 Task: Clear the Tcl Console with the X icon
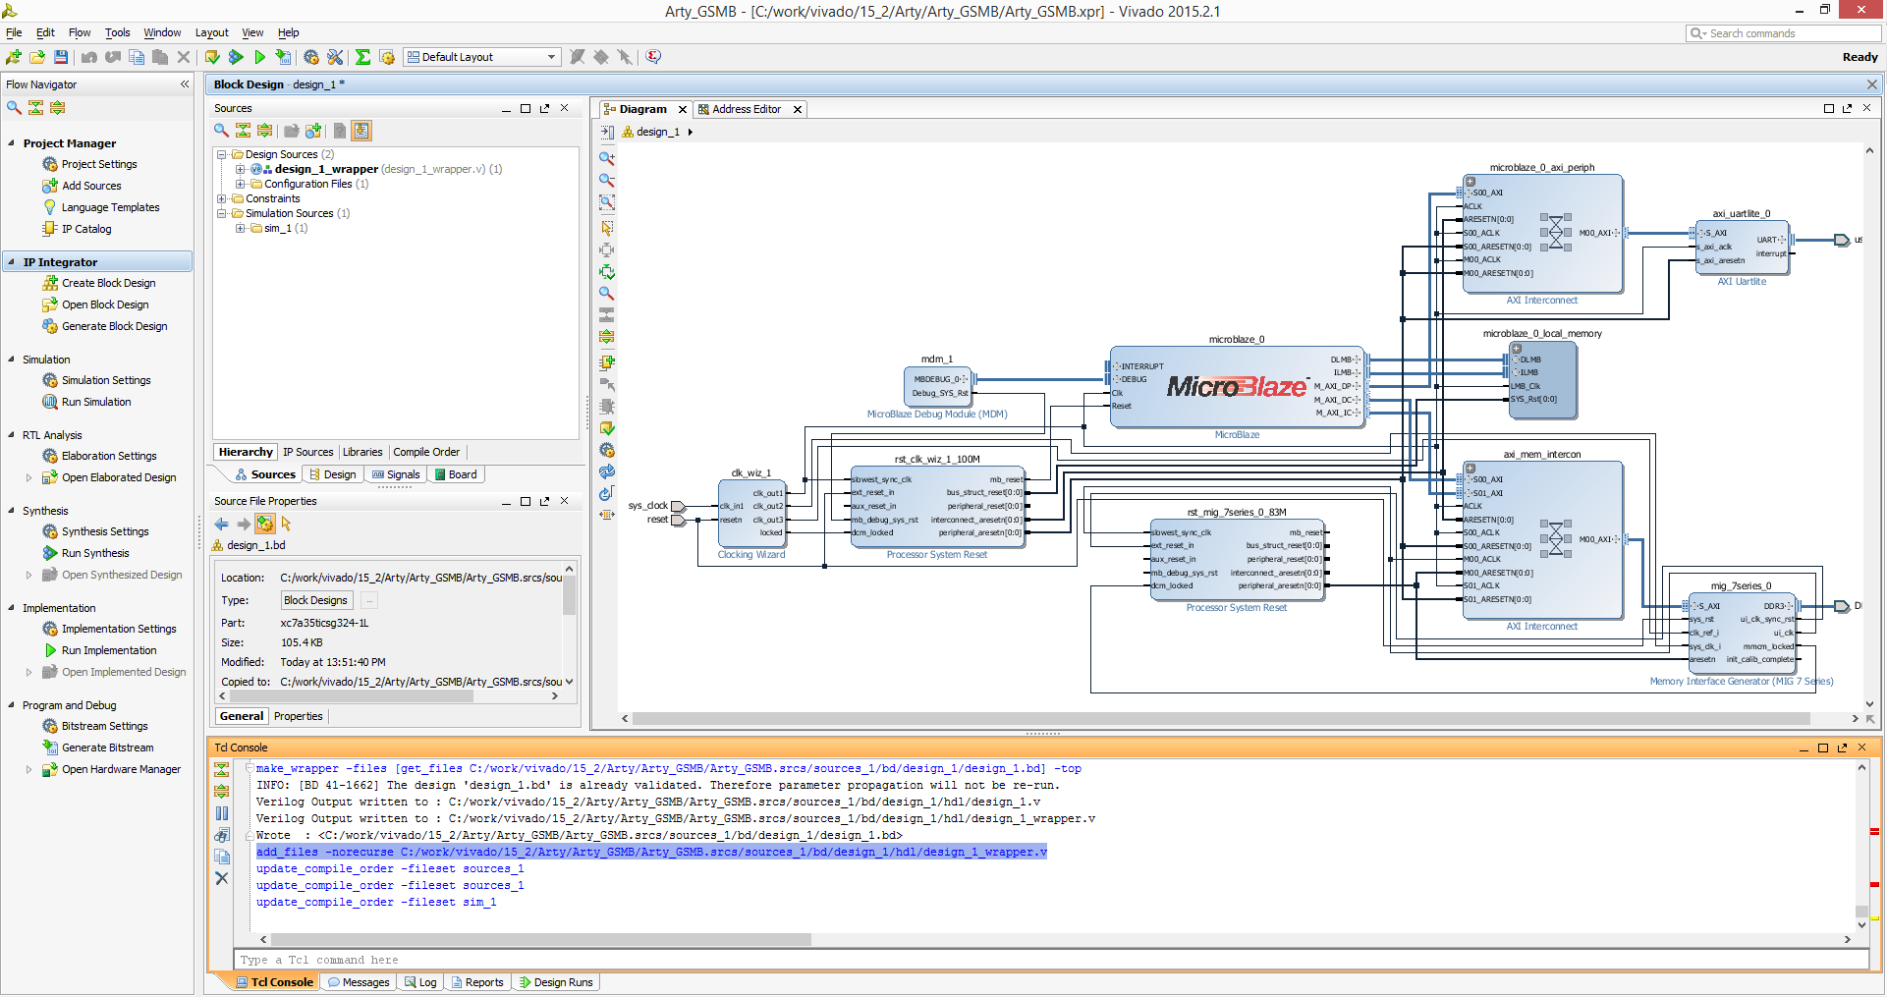tap(222, 878)
